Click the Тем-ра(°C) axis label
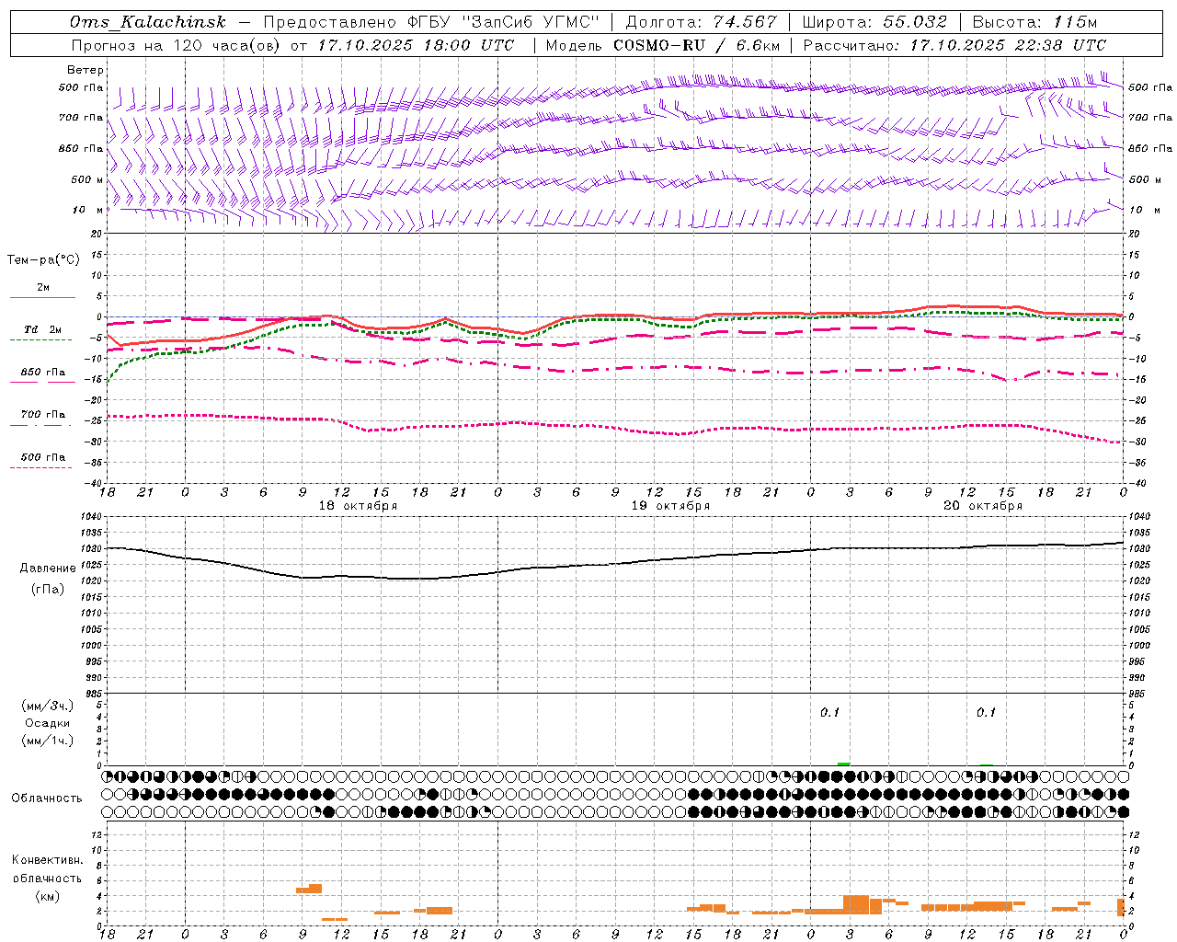1177x942 pixels. pyautogui.click(x=43, y=260)
